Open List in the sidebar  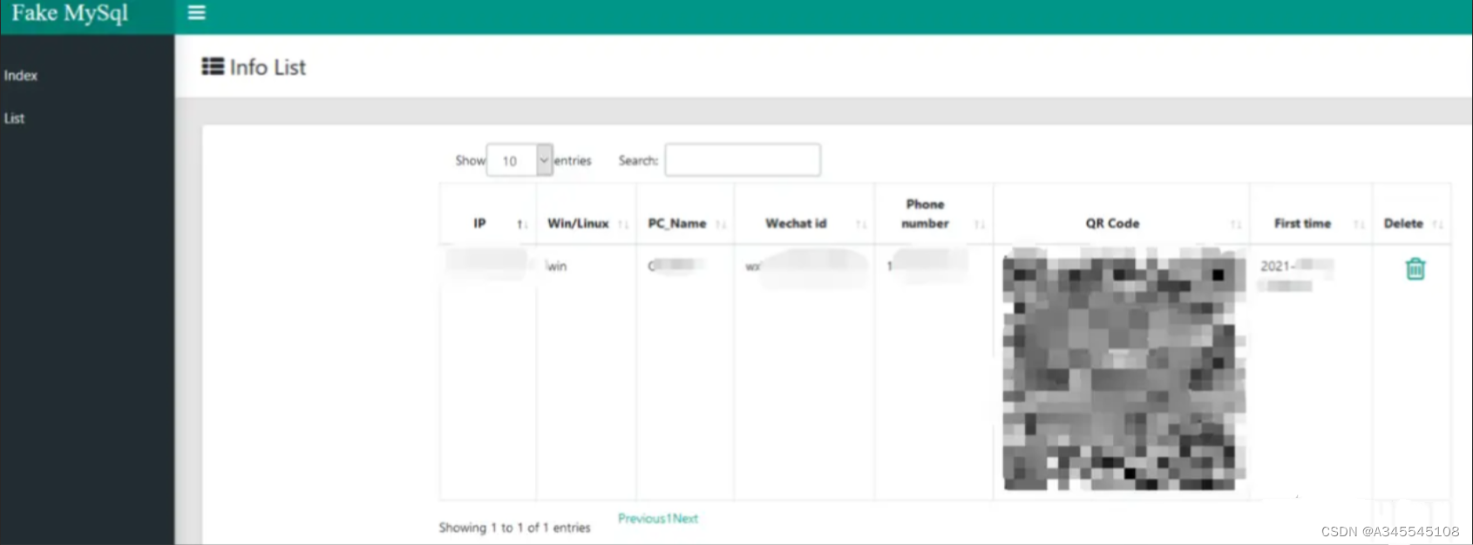point(14,118)
